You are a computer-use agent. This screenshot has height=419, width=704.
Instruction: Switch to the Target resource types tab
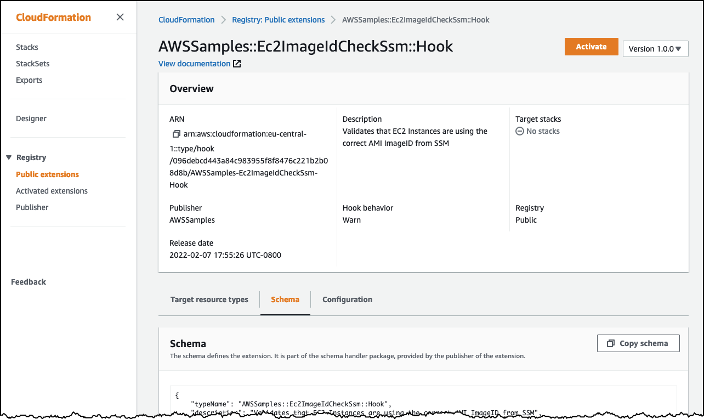pos(209,299)
